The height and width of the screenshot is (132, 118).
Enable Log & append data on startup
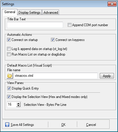9,49
